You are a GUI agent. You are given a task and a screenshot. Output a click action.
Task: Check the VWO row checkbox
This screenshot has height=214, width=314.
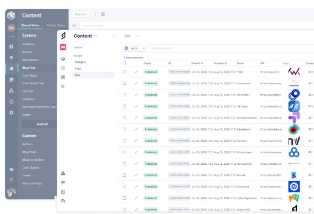tap(125, 72)
